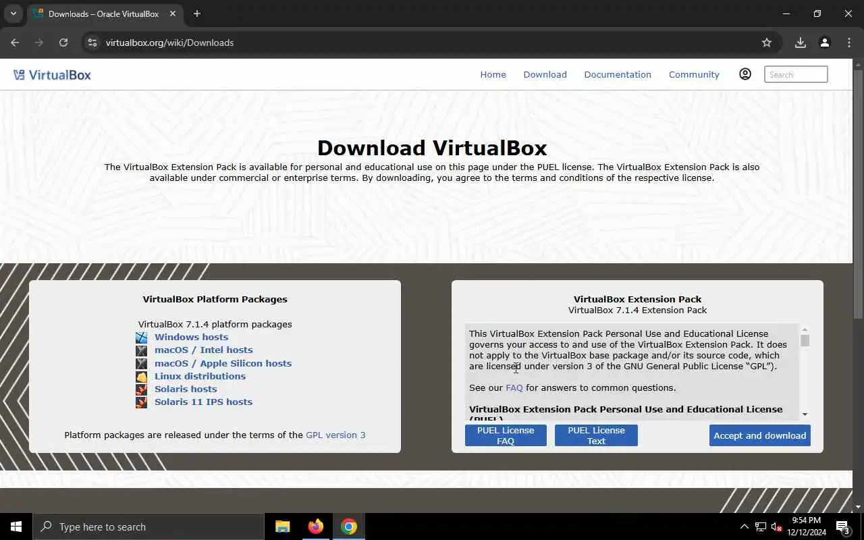864x540 pixels.
Task: Click the Solaris hosts link
Action: [x=186, y=389]
